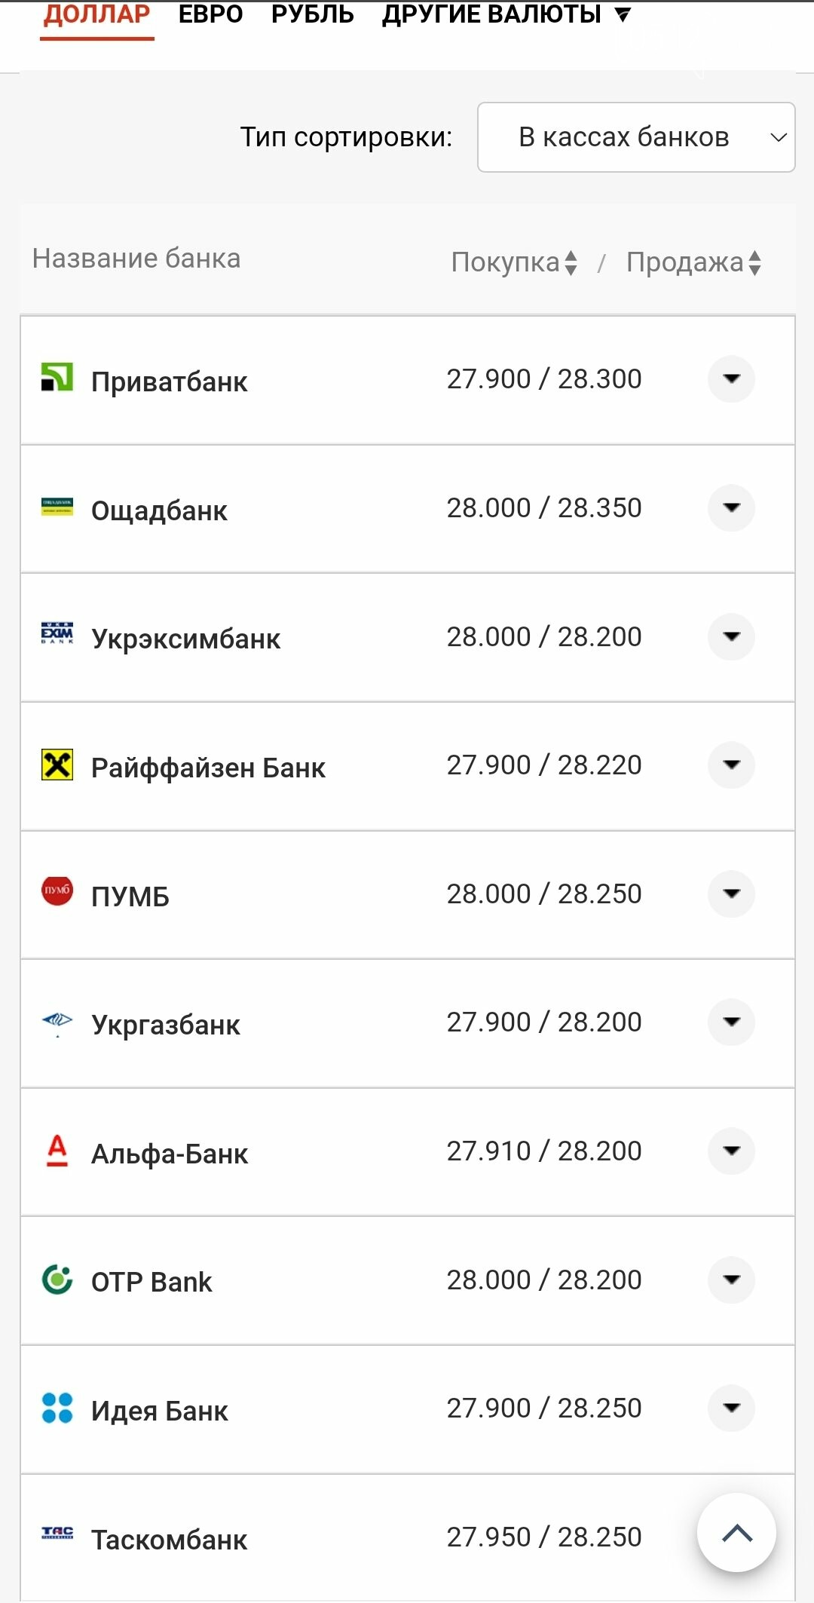Click the red Альфа-Банк letter A logo
This screenshot has height=1603, width=814.
pyautogui.click(x=57, y=1151)
